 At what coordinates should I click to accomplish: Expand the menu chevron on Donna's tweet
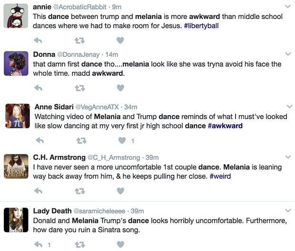pyautogui.click(x=287, y=54)
